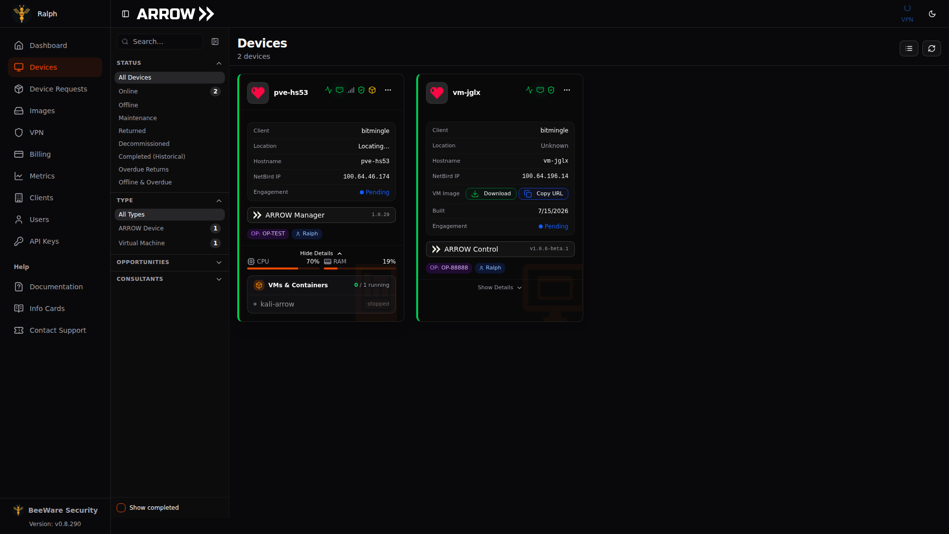Image resolution: width=949 pixels, height=534 pixels.
Task: Click the Documentation file icon
Action: tap(19, 287)
